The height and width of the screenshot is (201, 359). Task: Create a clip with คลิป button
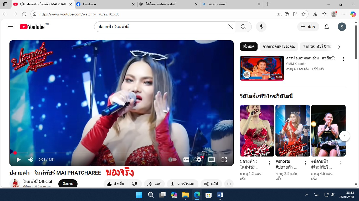pos(211,184)
